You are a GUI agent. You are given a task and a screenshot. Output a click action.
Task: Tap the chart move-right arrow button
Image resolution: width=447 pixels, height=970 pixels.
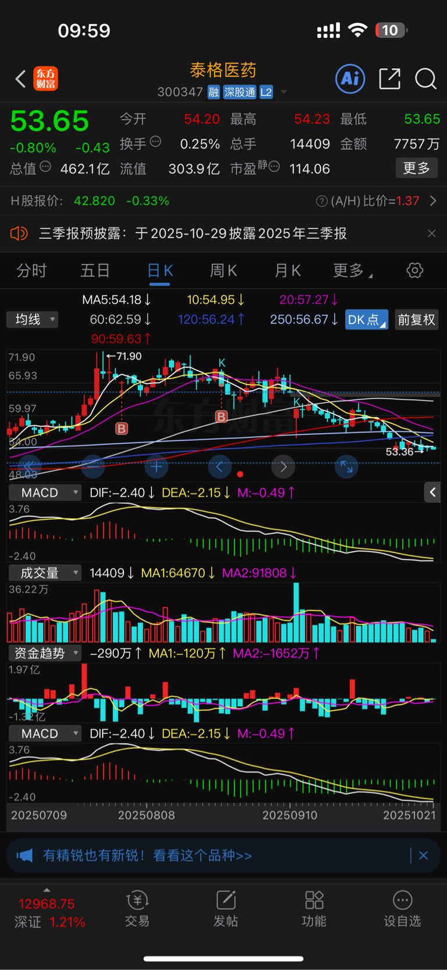[x=283, y=467]
